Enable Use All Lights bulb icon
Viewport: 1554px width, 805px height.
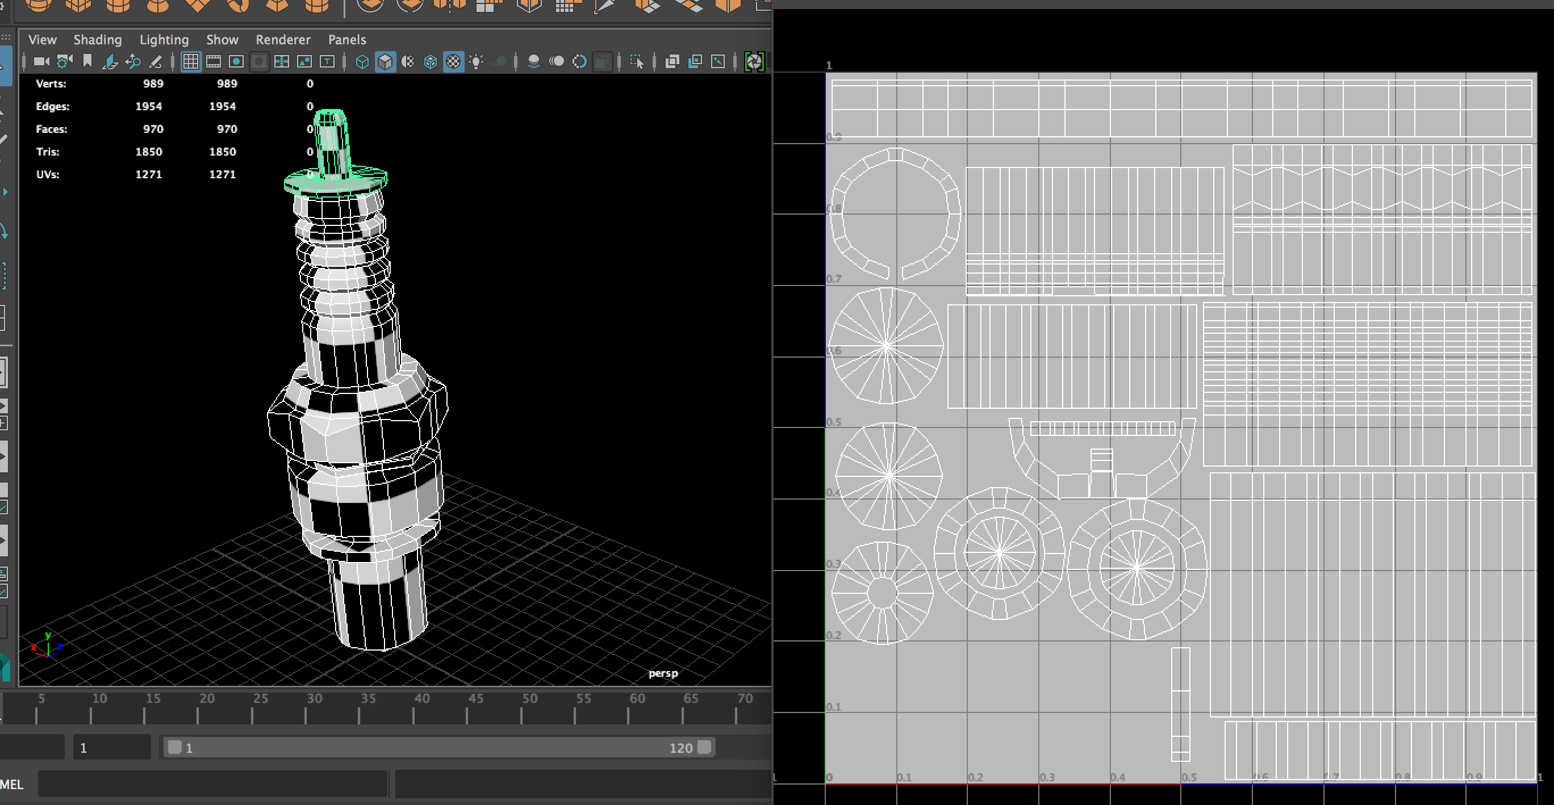[476, 61]
